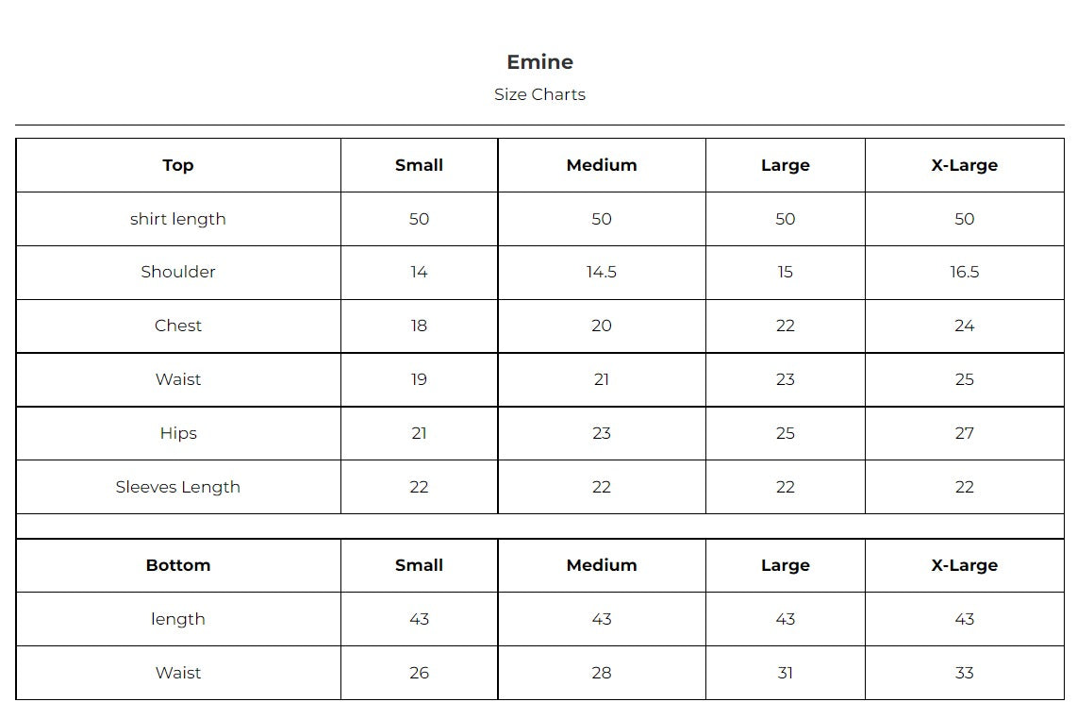1077x719 pixels.
Task: Click the "Hips" row label
Action: point(178,433)
